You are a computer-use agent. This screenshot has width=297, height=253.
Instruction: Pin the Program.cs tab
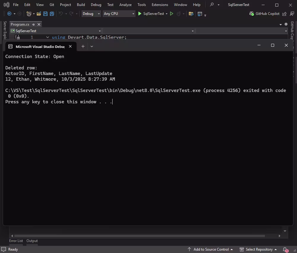click(x=34, y=24)
